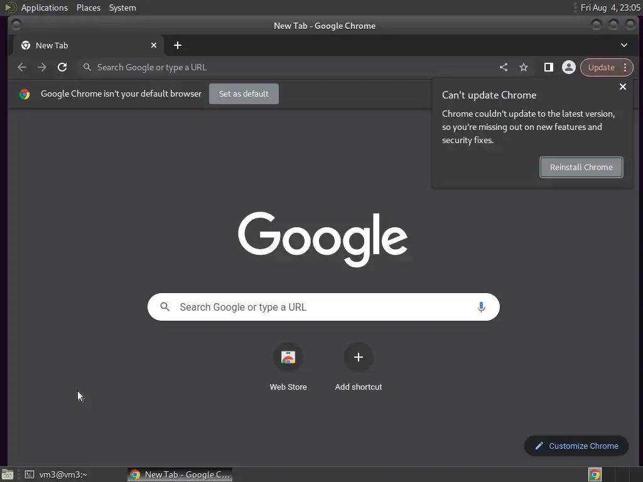Open a new tab with plus button

pyautogui.click(x=178, y=45)
